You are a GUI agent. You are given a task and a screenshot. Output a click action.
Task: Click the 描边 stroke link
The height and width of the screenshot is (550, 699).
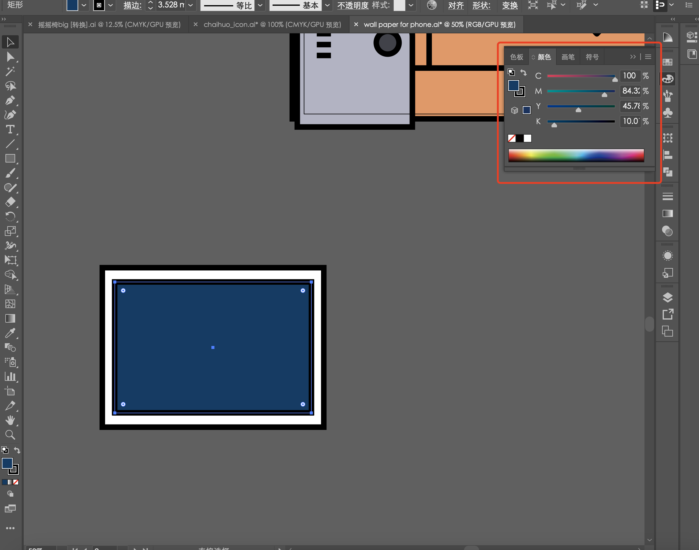tap(133, 5)
